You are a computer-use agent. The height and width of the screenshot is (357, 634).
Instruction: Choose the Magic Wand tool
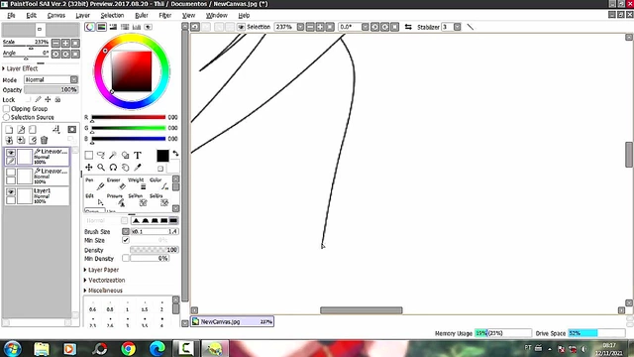point(113,156)
